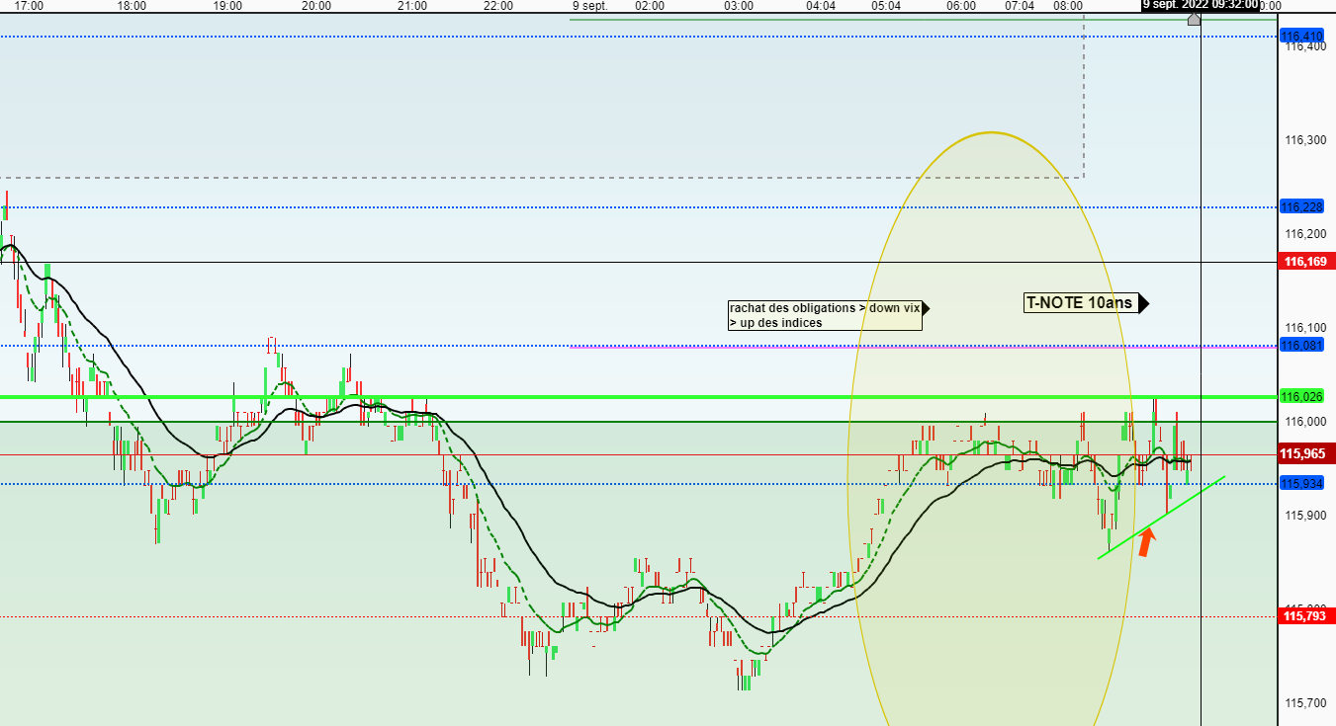
Task: Select the gray cursor marker atop the vertical line
Action: (1194, 19)
